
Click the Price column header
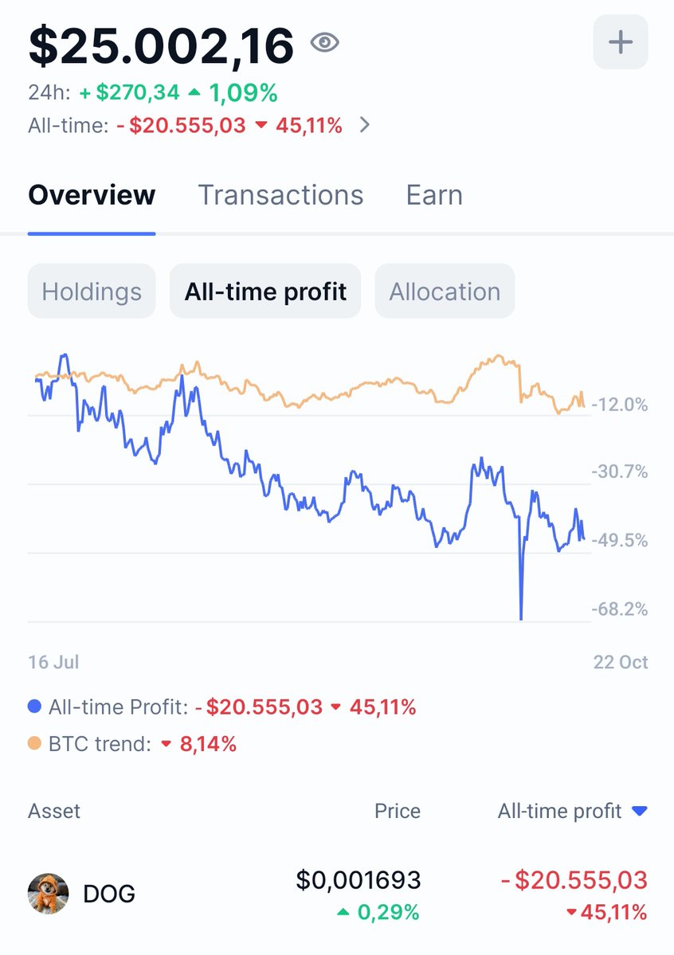[x=398, y=811]
